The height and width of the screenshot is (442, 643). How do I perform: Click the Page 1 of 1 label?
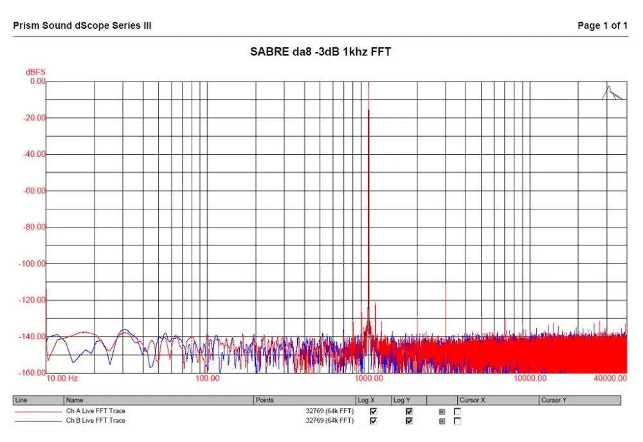tap(602, 26)
